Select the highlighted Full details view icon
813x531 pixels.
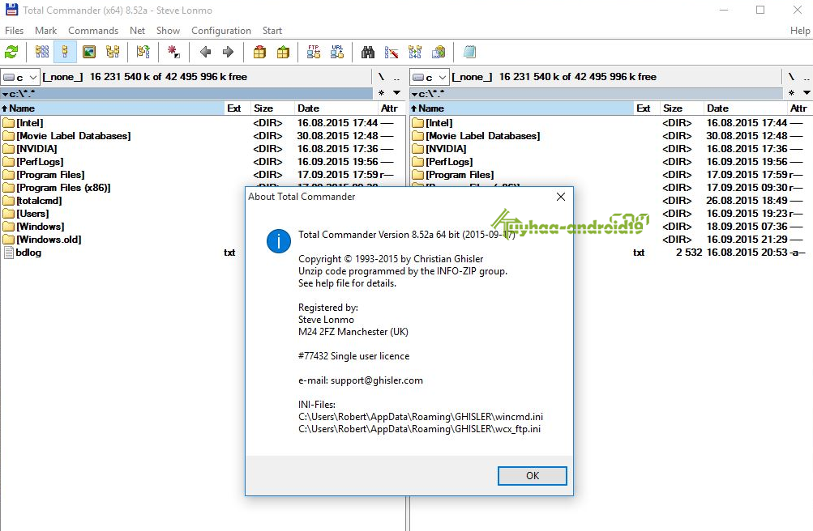(66, 52)
